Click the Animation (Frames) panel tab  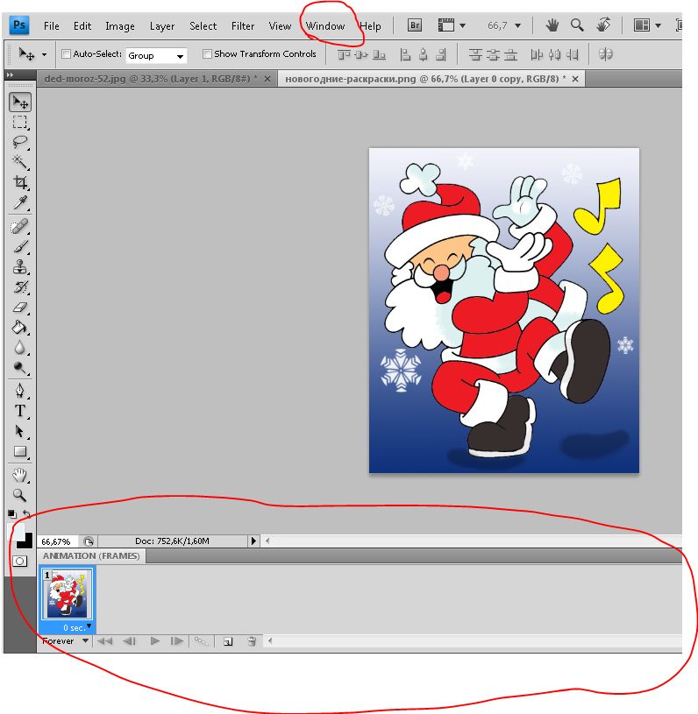tap(91, 555)
